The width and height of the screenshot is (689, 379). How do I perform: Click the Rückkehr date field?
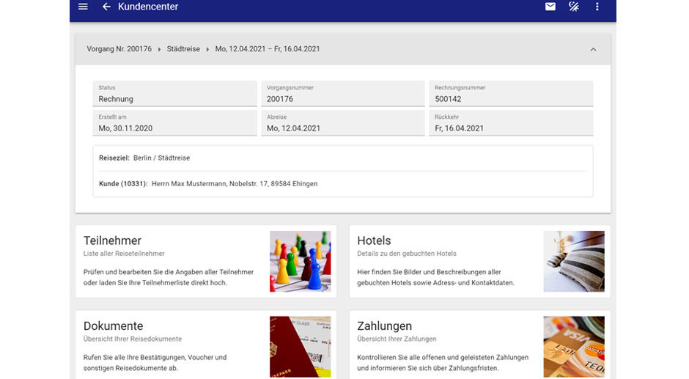(x=510, y=124)
